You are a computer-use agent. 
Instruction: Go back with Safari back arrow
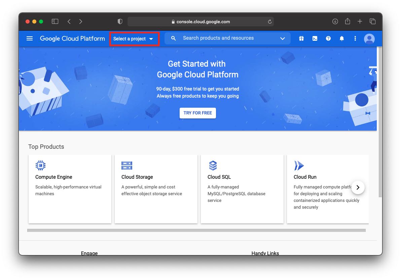[x=69, y=22]
